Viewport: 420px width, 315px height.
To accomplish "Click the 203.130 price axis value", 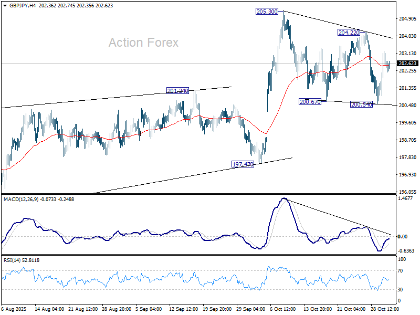I will click(x=408, y=54).
